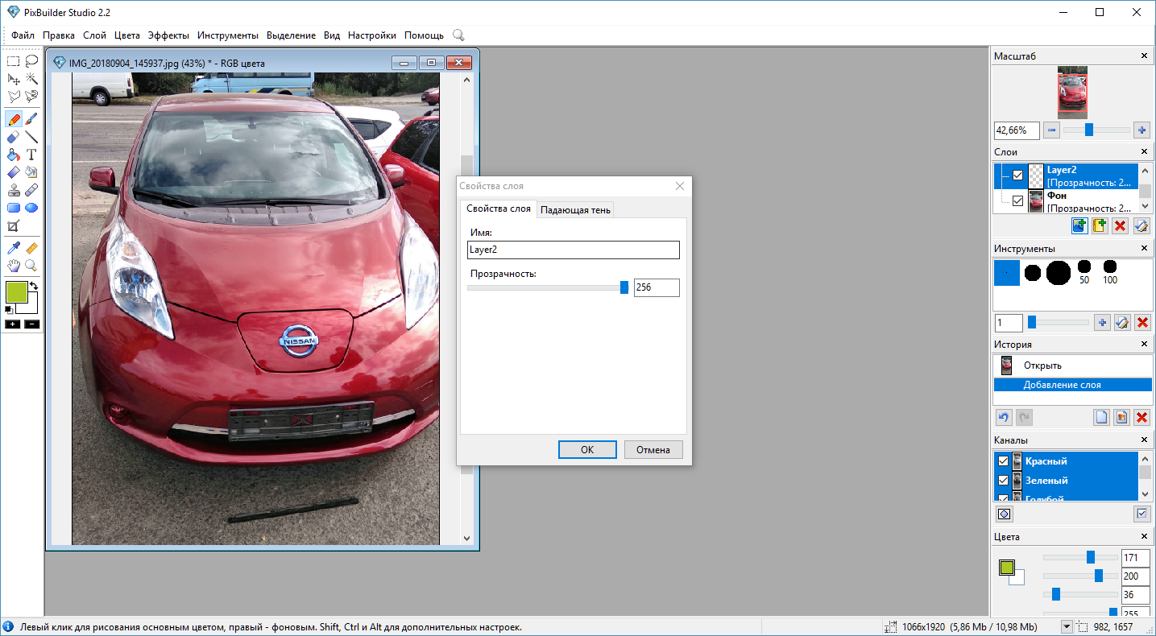Uncheck the Фон layer visibility
The image size is (1156, 636).
pyautogui.click(x=1018, y=201)
